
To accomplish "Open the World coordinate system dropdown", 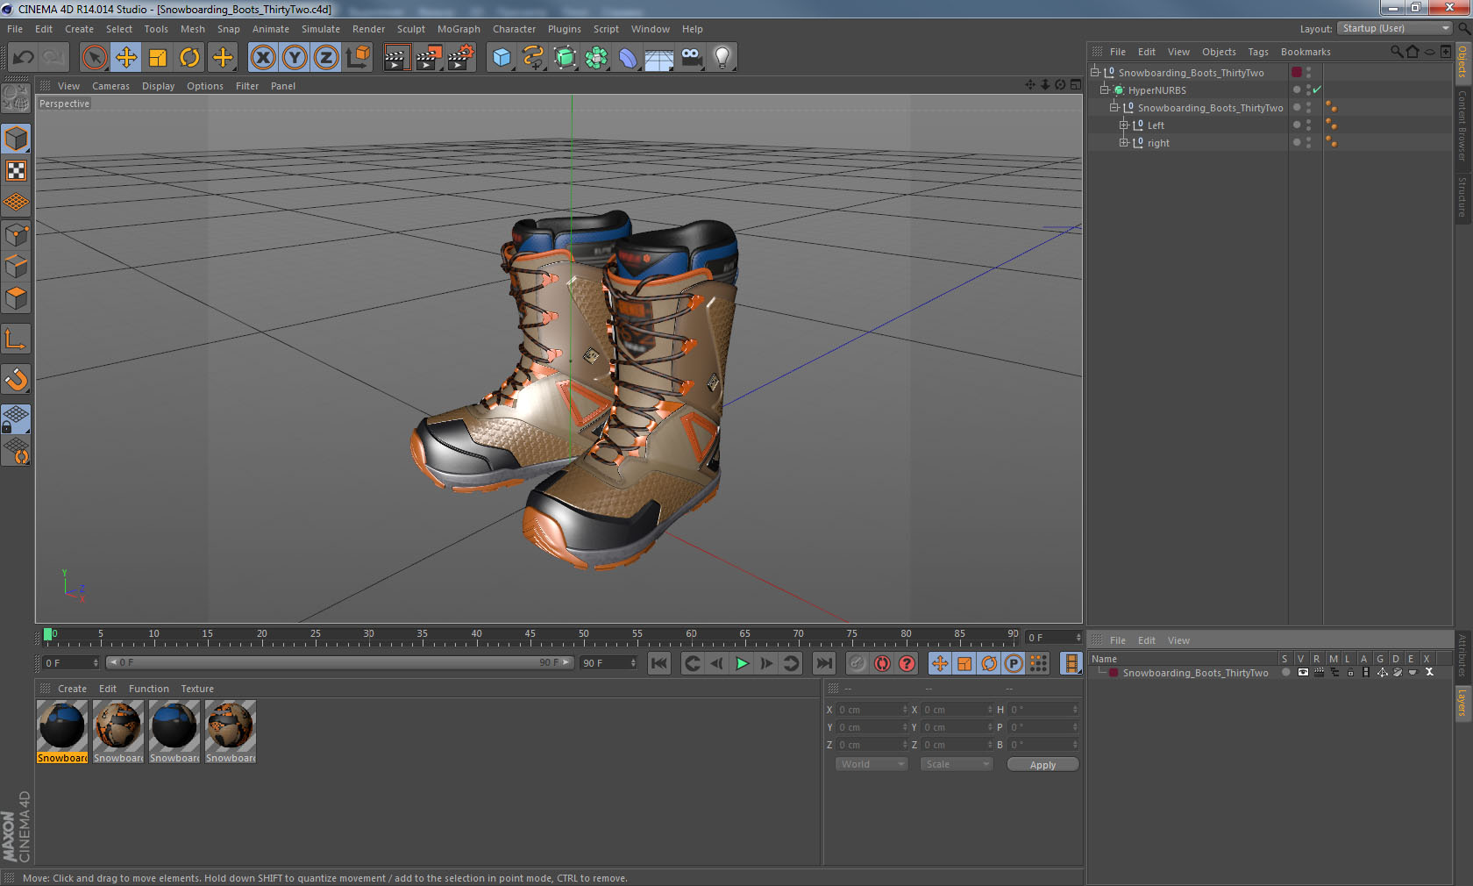I will click(x=872, y=764).
